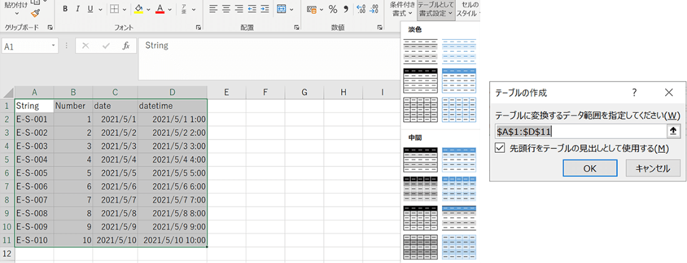Screen dimensions: 687x263
Task: Open the fill color dropdown arrow
Action: (x=148, y=9)
